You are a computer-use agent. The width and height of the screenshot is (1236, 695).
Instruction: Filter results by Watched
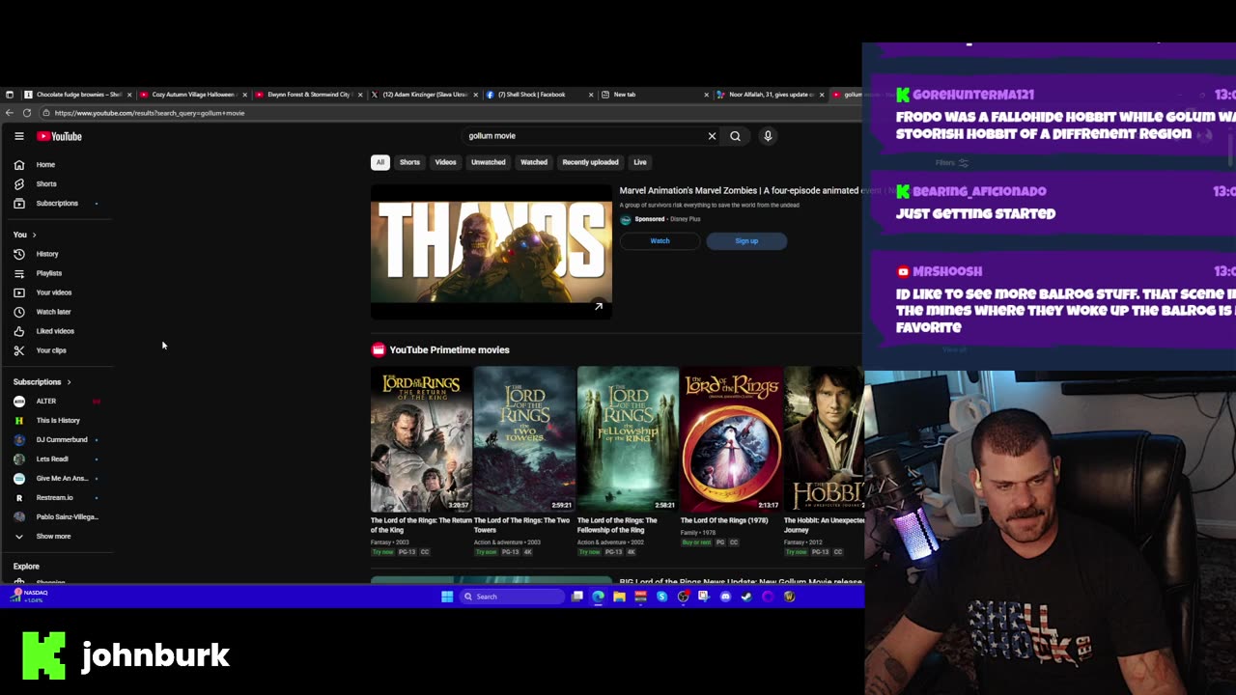tap(534, 162)
